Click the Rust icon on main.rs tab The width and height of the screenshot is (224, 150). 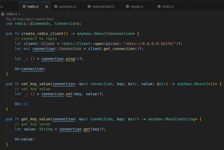point(159,6)
